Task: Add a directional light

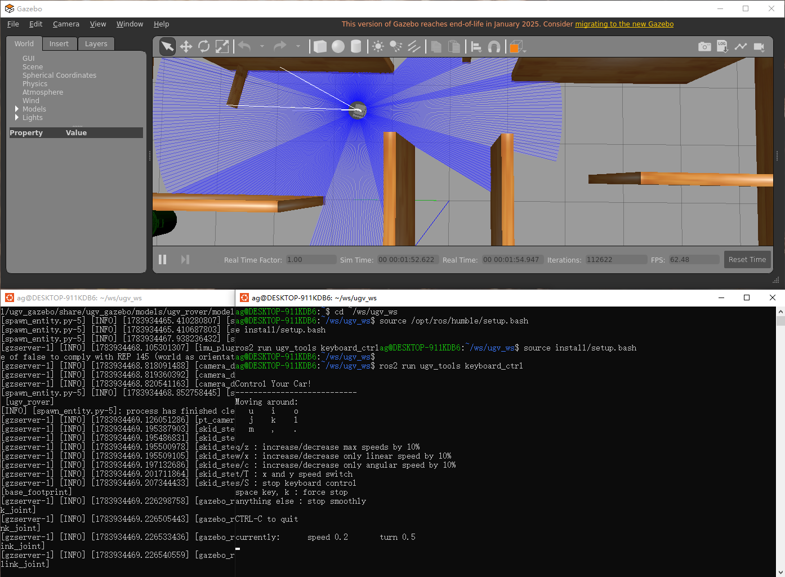Action: [414, 47]
